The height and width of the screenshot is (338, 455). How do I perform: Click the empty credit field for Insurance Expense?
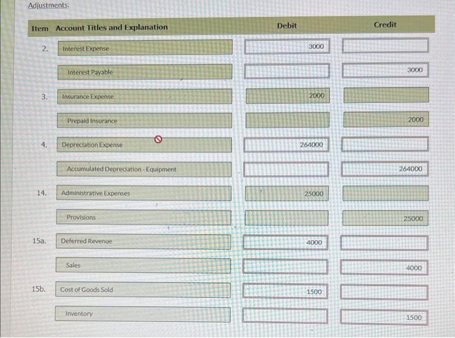pos(386,95)
